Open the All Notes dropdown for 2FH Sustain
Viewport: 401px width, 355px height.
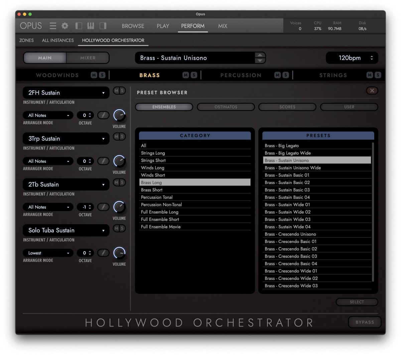48,115
